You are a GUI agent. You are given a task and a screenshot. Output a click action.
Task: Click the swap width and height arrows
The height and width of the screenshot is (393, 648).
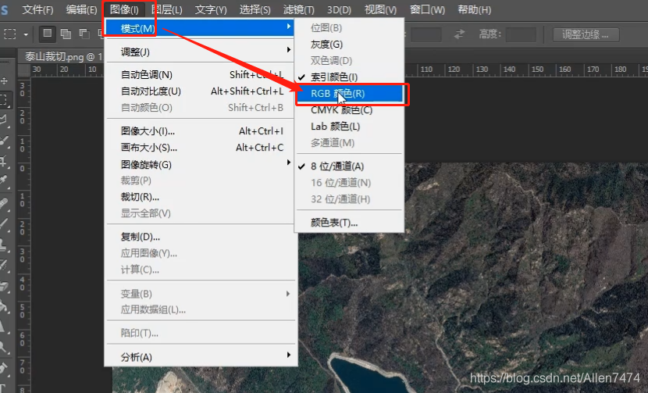(459, 34)
